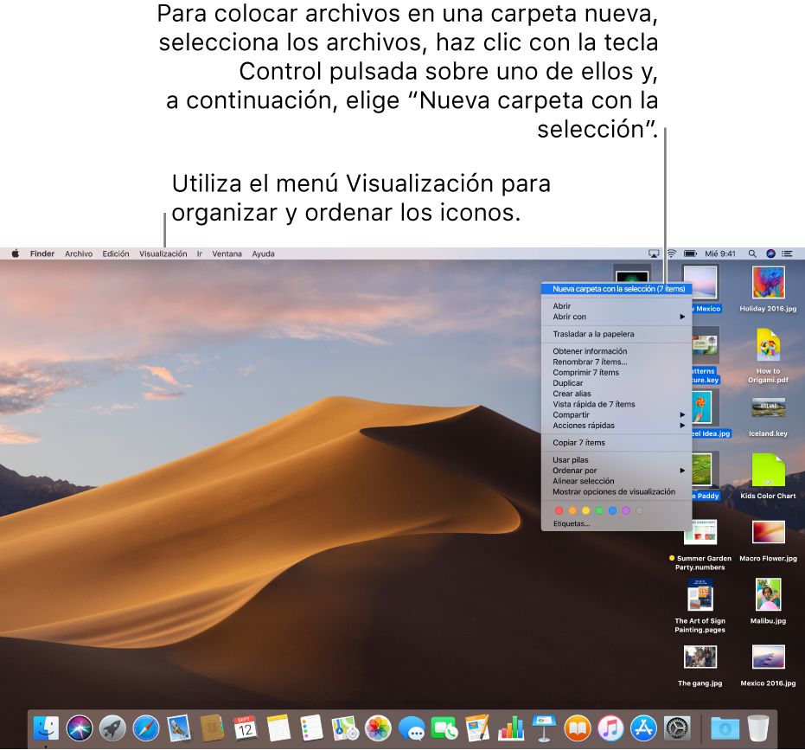This screenshot has height=750, width=805.
Task: Open the Visualización menu
Action: (x=163, y=254)
